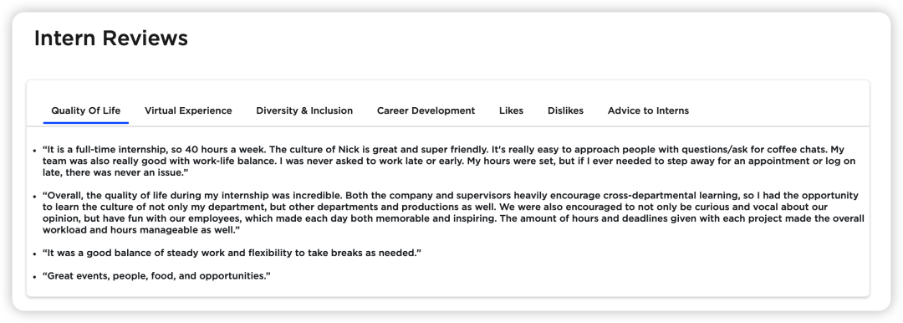
Task: Click the bullet before the "good balance" review
Action: click(35, 254)
